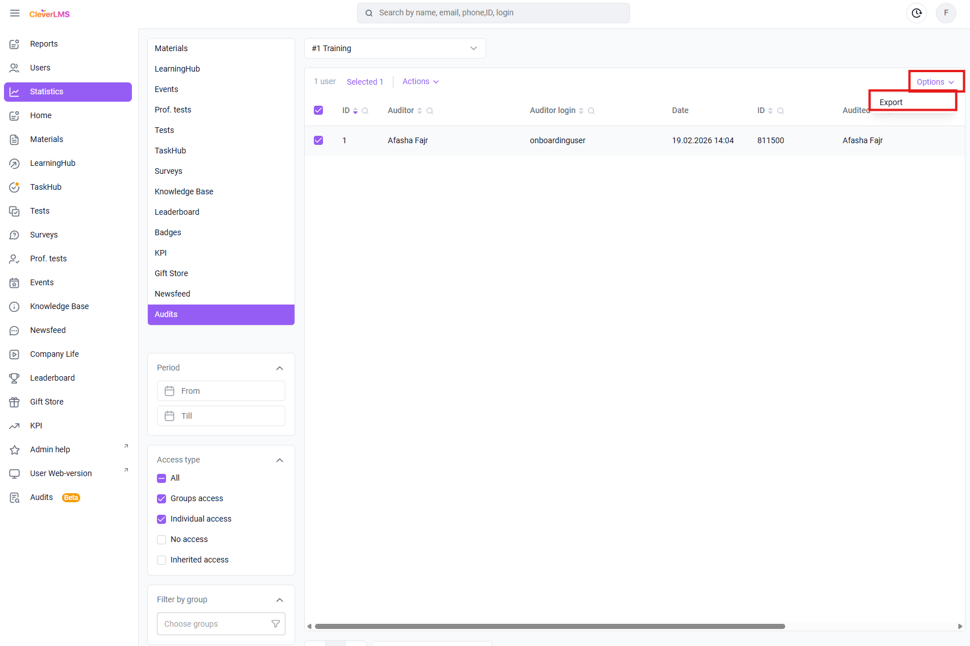Viewport: 970px width, 646px height.
Task: Click the Gift Store icon in sidebar
Action: (14, 402)
